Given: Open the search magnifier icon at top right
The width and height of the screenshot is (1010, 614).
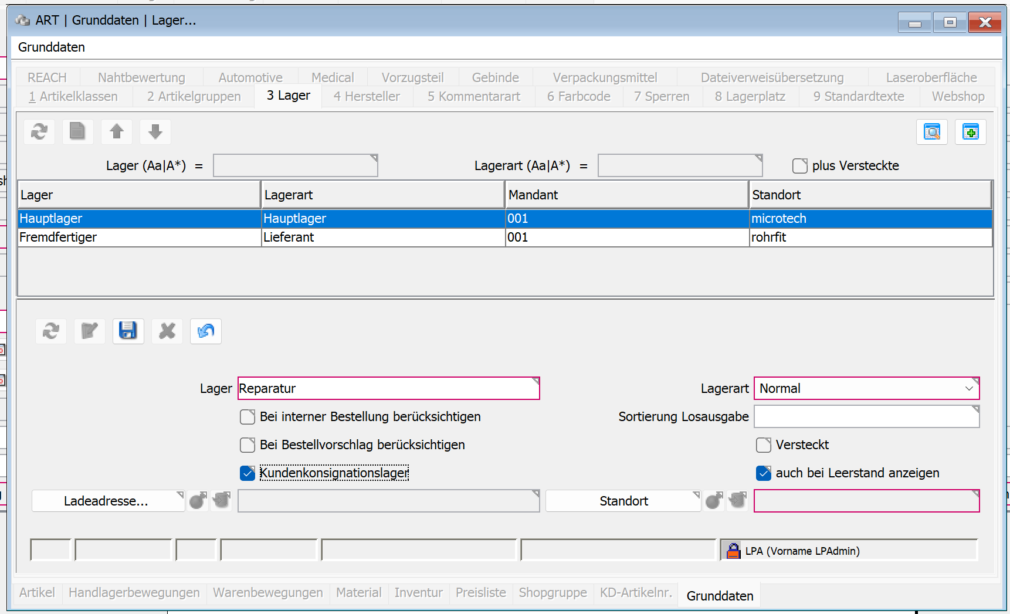Looking at the screenshot, I should point(931,131).
